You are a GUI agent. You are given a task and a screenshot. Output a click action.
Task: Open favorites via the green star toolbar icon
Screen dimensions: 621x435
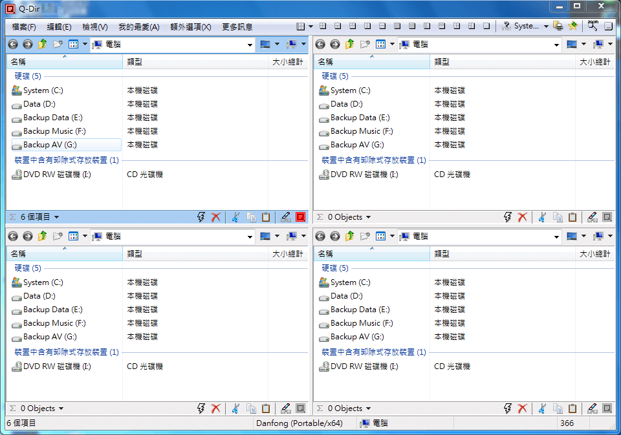pos(572,26)
